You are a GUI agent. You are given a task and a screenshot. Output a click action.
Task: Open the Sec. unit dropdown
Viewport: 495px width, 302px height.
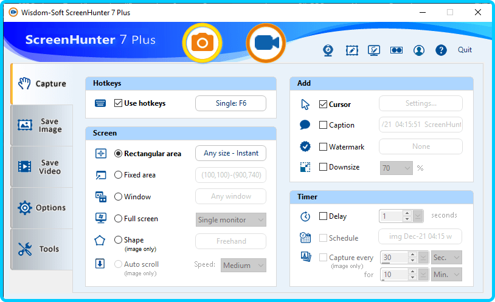[x=446, y=258]
